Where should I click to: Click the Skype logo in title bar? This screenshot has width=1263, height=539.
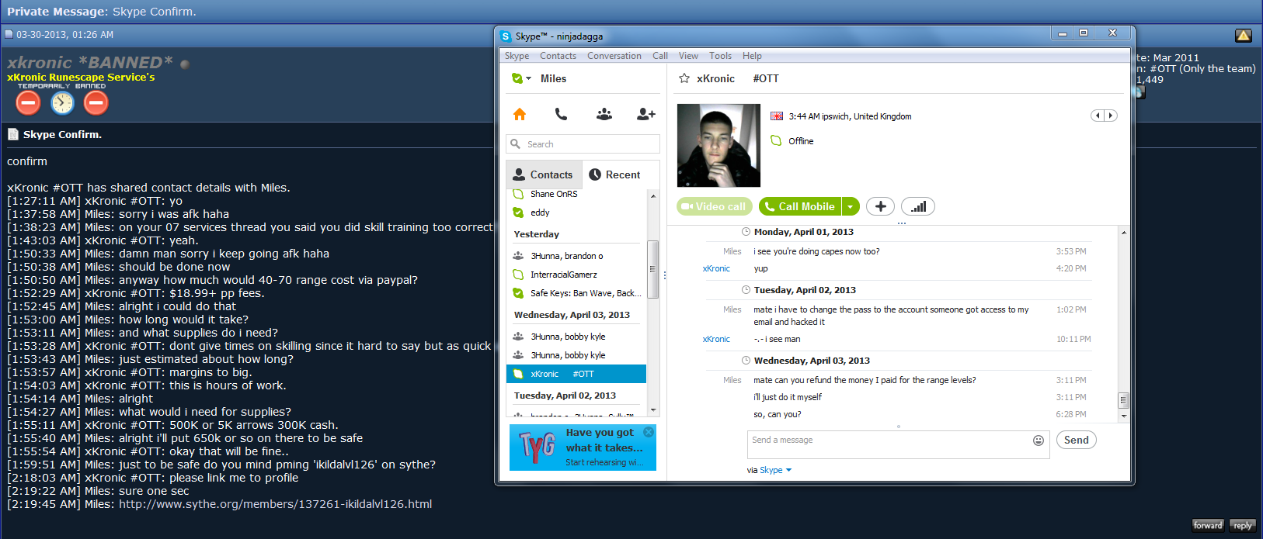point(506,36)
